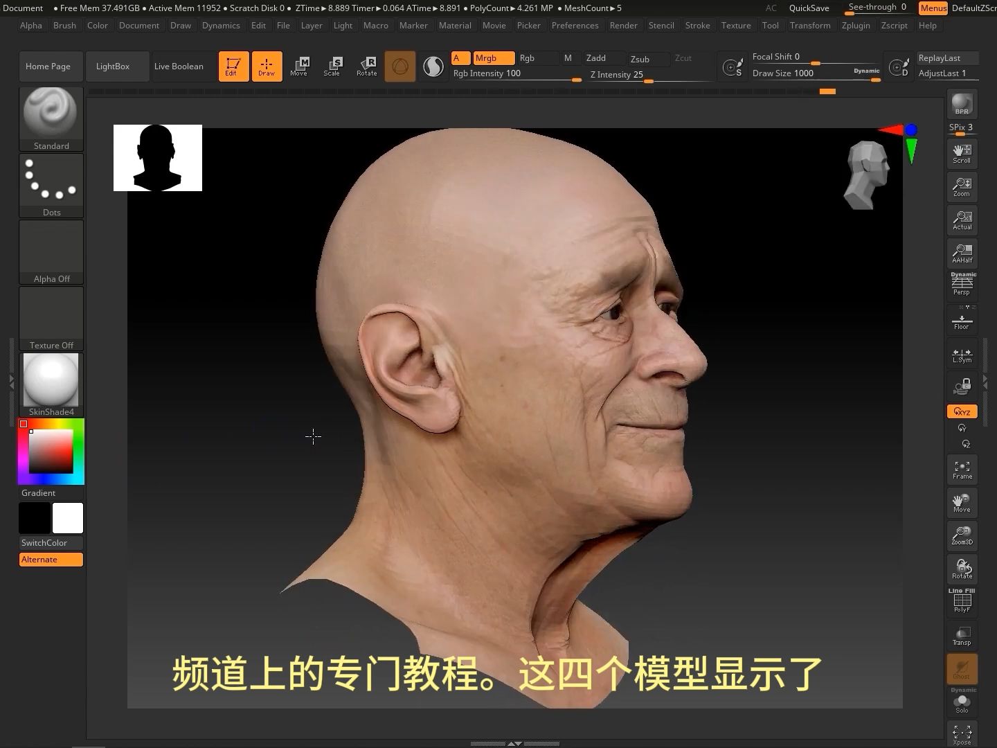Click the head silhouette reference thumbnail
Image resolution: width=997 pixels, height=748 pixels.
coord(158,158)
